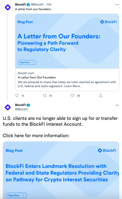Click Read Now button in Landmark Resolution card
Viewport: 122px width, 199px height.
pos(16,195)
